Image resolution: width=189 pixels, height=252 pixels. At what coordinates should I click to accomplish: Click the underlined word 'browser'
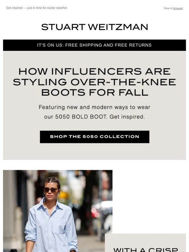(x=178, y=8)
